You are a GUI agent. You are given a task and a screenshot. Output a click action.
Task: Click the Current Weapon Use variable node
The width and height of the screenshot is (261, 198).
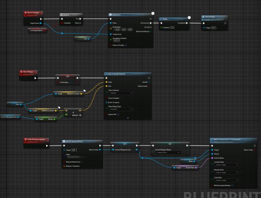10,117
